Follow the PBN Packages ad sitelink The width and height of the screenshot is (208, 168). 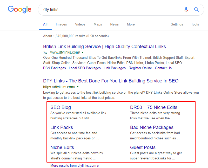click(x=54, y=68)
